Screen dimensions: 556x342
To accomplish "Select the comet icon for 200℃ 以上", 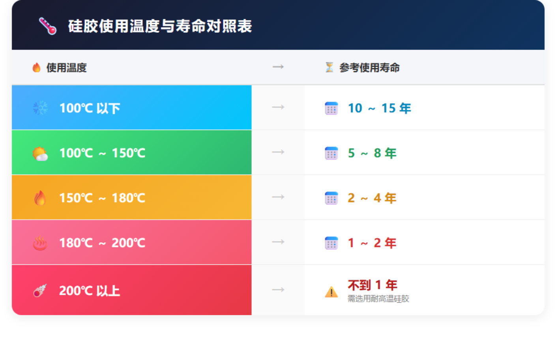I will [x=40, y=291].
